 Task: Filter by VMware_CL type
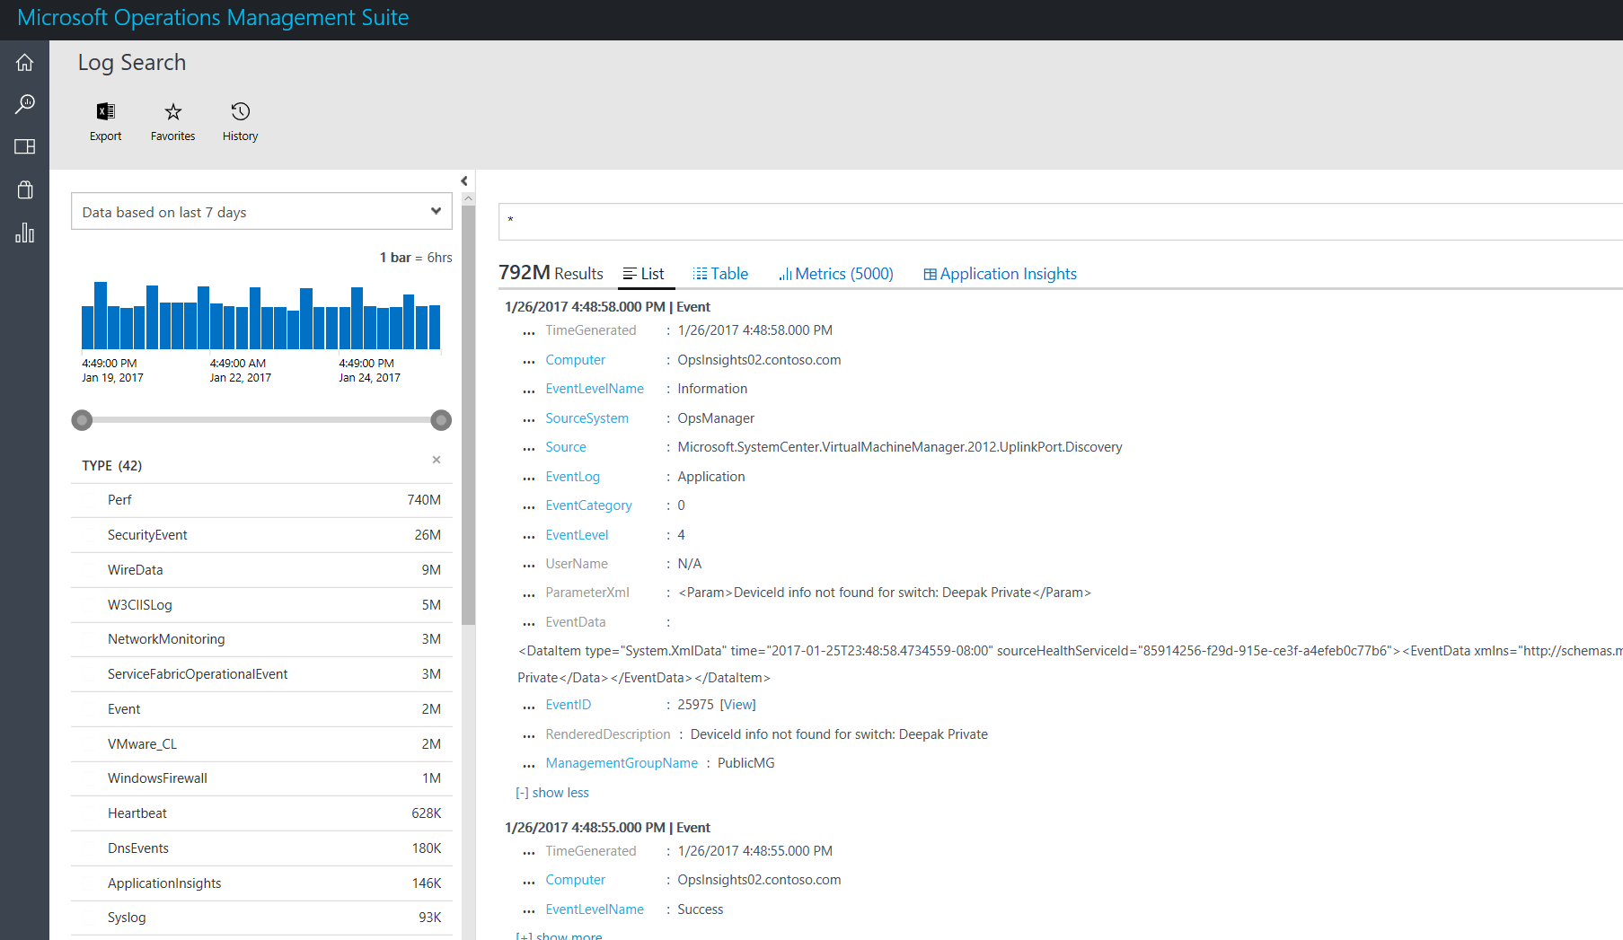tap(261, 744)
